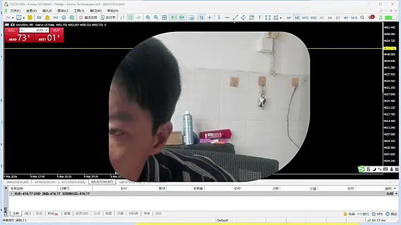Screen dimensions: 401x225
Task: Open the IDE MetaEditor button
Action: pyautogui.click(x=39, y=17)
